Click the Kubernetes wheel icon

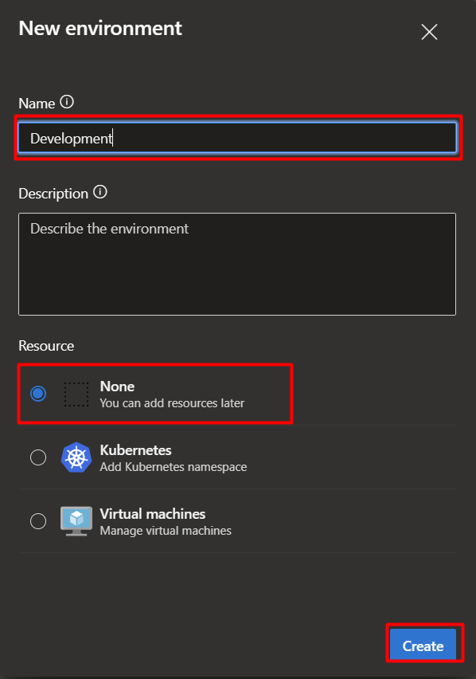coord(76,457)
